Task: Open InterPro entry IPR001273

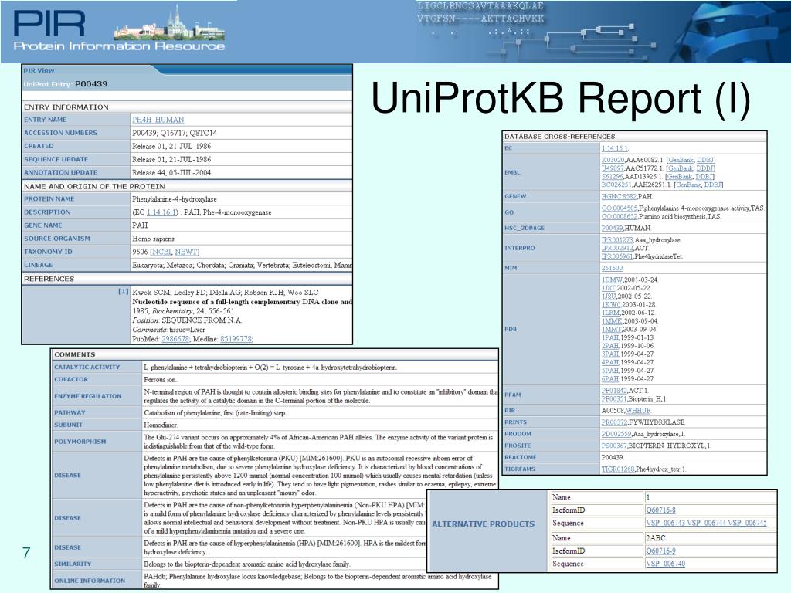Action: click(617, 240)
